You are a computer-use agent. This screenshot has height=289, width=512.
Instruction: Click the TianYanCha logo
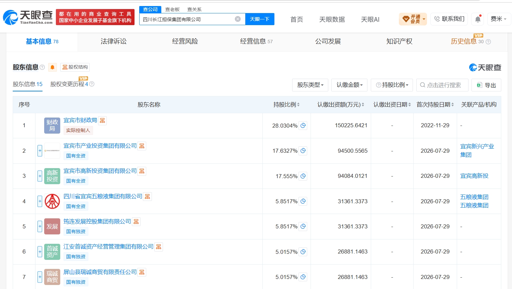click(x=28, y=17)
